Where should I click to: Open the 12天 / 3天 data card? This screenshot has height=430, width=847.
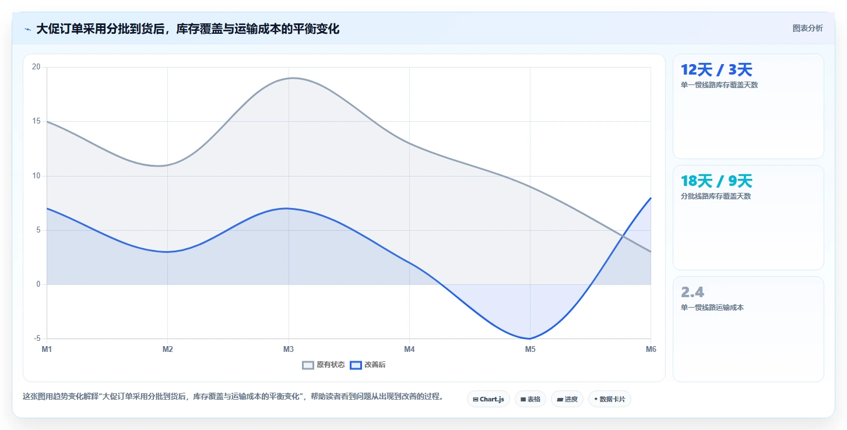[748, 106]
